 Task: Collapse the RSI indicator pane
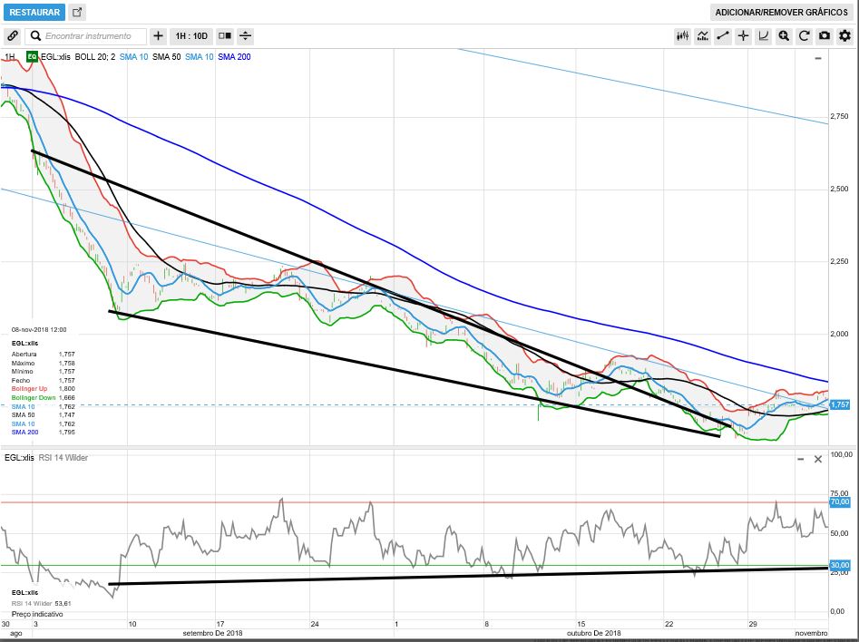click(800, 459)
